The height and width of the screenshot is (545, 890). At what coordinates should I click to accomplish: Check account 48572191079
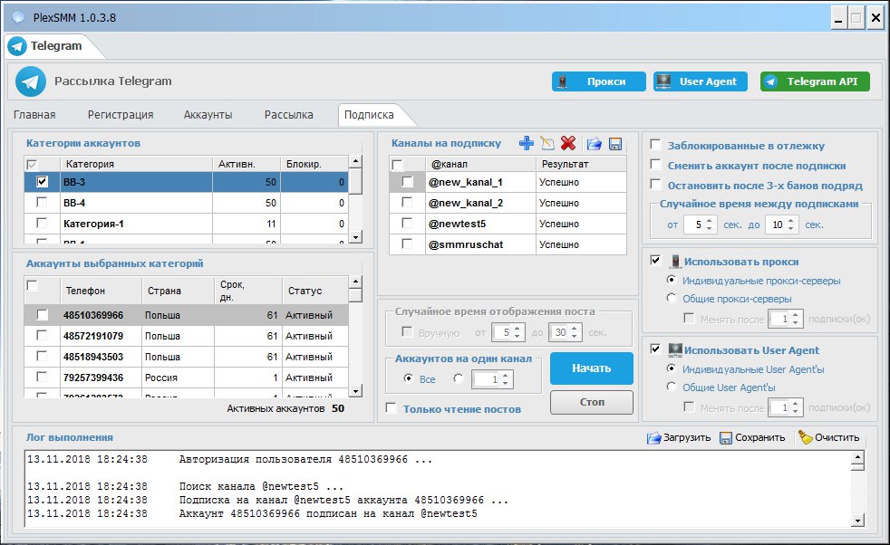point(42,335)
